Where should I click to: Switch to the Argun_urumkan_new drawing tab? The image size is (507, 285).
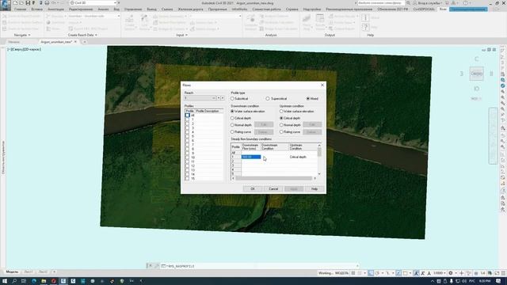[x=56, y=42]
